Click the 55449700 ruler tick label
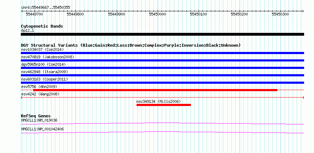314x153 pixels. coord(35,14)
